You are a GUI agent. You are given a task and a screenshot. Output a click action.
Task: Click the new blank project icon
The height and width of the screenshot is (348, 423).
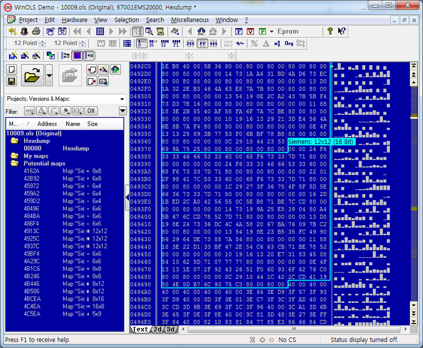[x=11, y=70]
